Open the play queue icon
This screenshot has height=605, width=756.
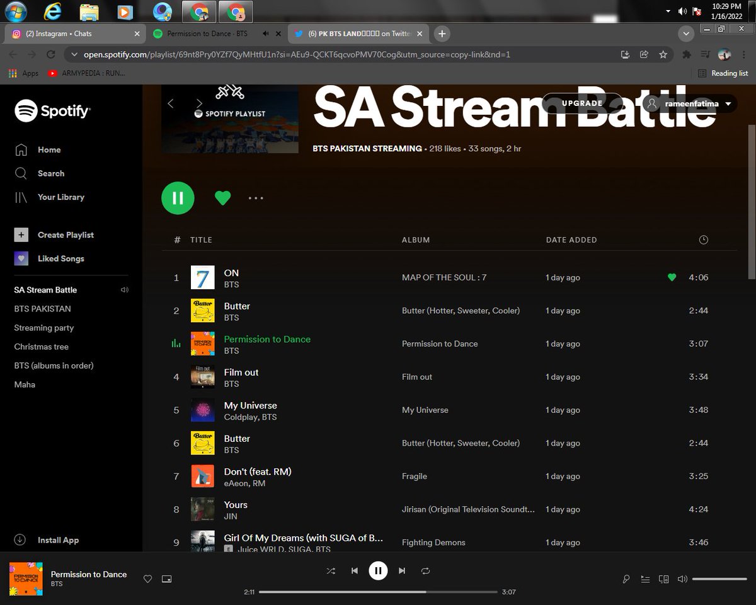click(645, 579)
